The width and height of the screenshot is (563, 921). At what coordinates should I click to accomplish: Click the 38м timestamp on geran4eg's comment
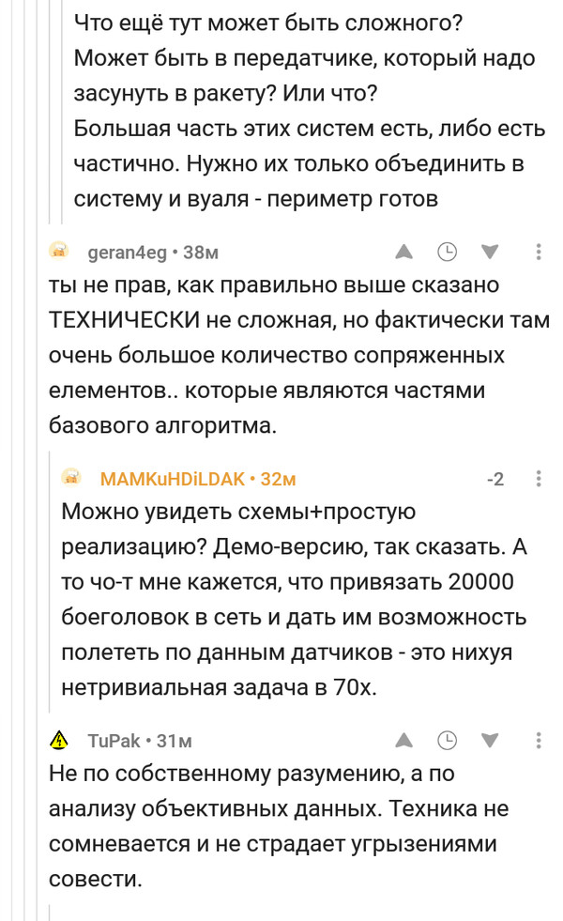[x=201, y=252]
